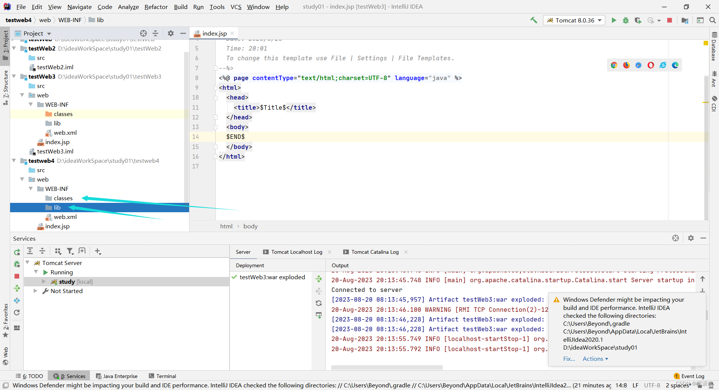Viewport: 719px width, 390px height.
Task: Open the Actions dropdown in the Defender notification
Action: coord(595,359)
